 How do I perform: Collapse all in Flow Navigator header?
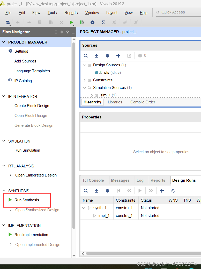(56, 32)
